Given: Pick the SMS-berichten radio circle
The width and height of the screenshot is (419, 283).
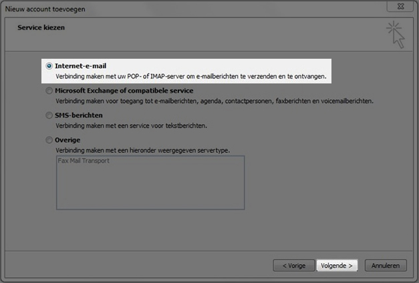Looking at the screenshot, I should coord(49,115).
